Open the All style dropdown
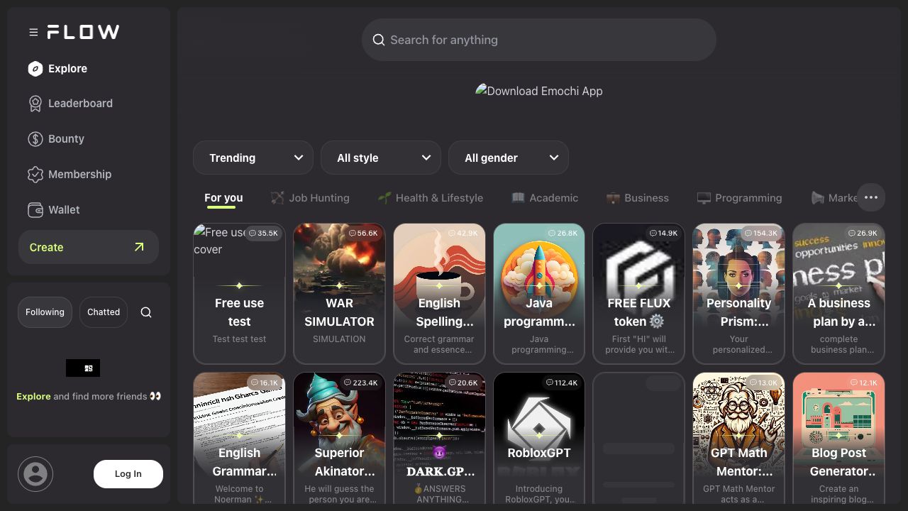 (381, 158)
